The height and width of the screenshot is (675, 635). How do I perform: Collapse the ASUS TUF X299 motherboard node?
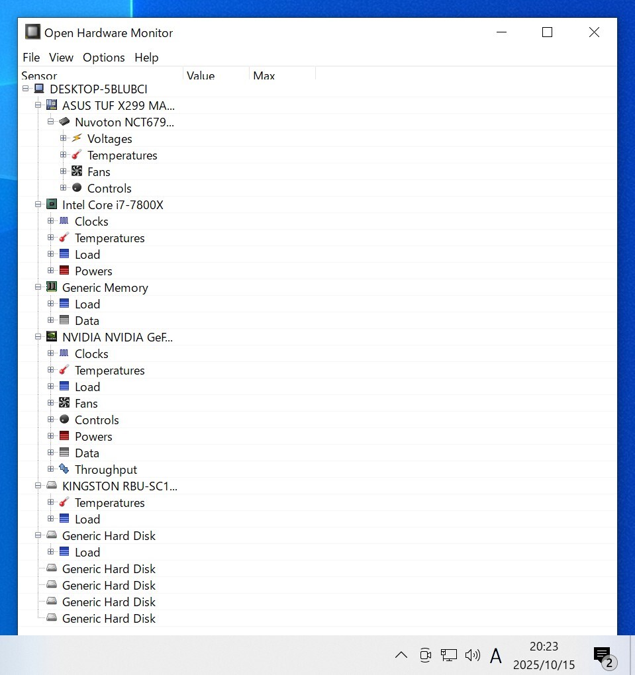coord(38,105)
